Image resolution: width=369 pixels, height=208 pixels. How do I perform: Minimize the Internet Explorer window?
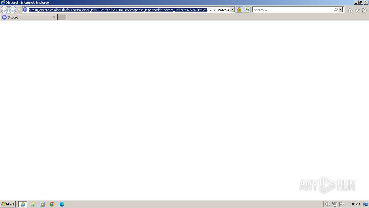tap(356, 2)
